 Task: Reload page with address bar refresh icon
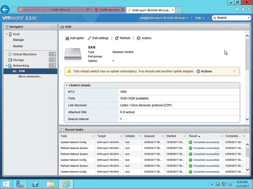click(x=123, y=10)
